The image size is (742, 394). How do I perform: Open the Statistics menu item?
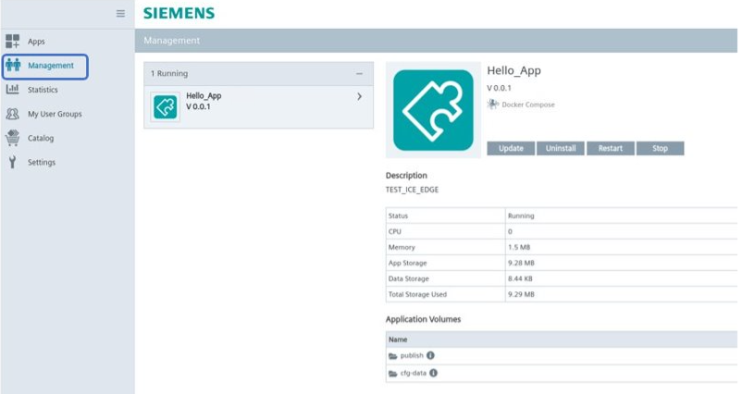coord(43,90)
